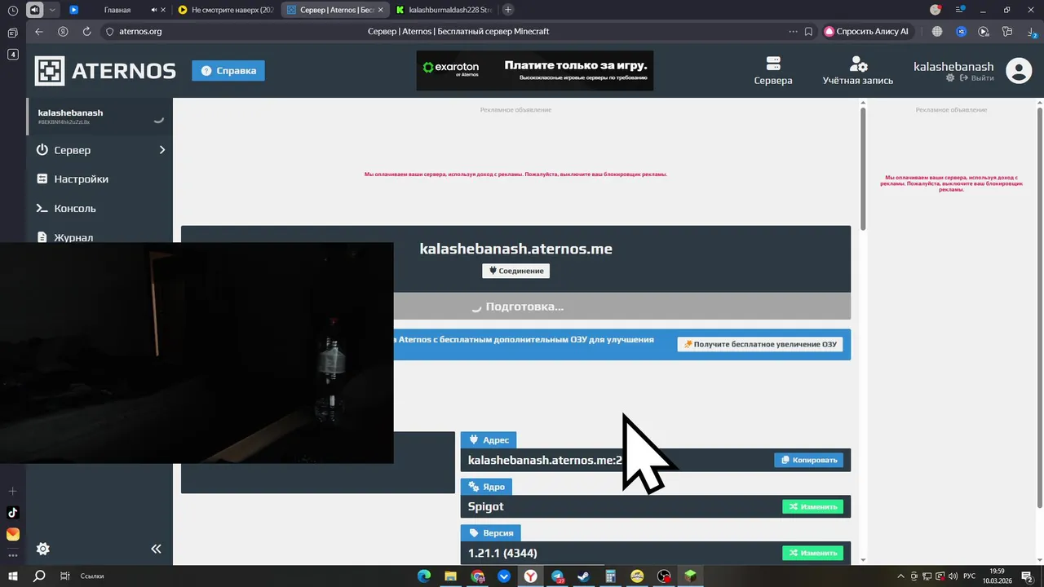The image size is (1044, 587).
Task: Open the Windows notification center
Action: (1027, 576)
